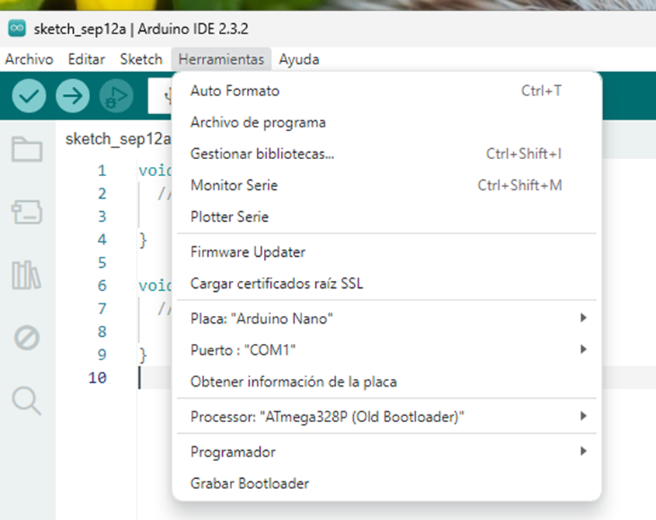Click the closing brace on line 4

point(143,240)
